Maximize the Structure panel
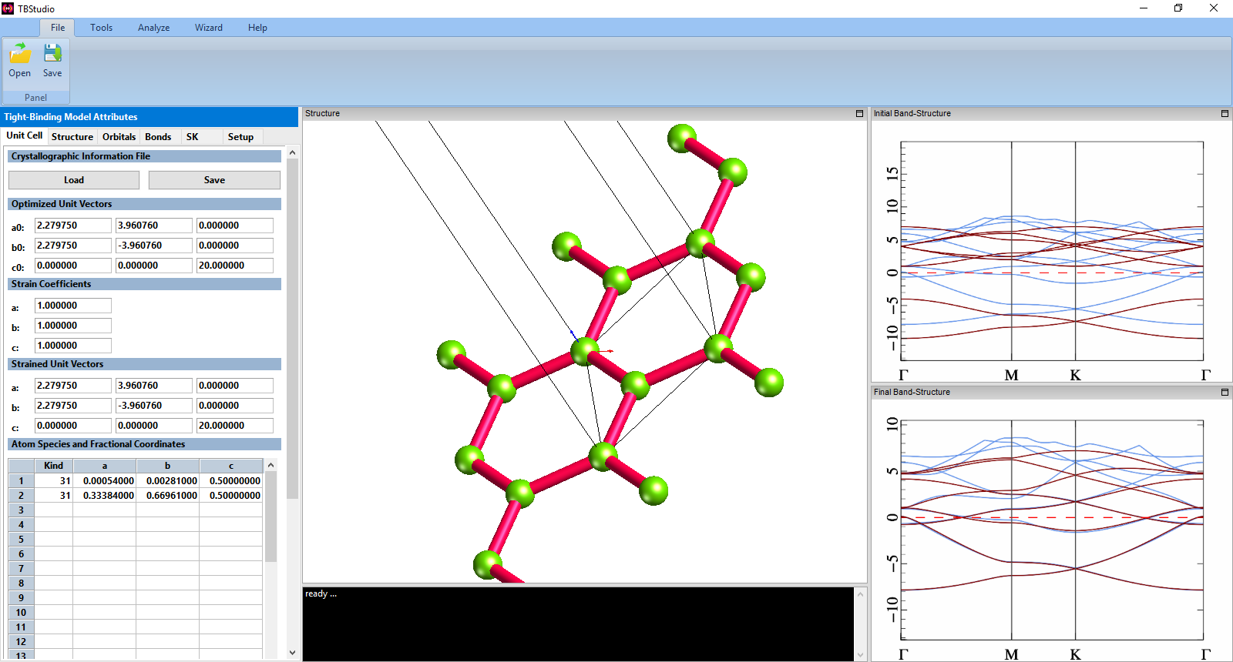The image size is (1233, 662). (x=859, y=113)
